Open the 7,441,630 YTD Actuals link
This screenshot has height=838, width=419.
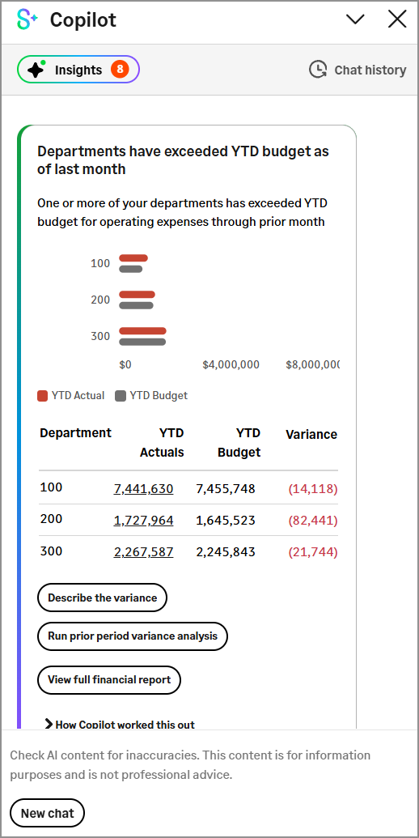144,488
